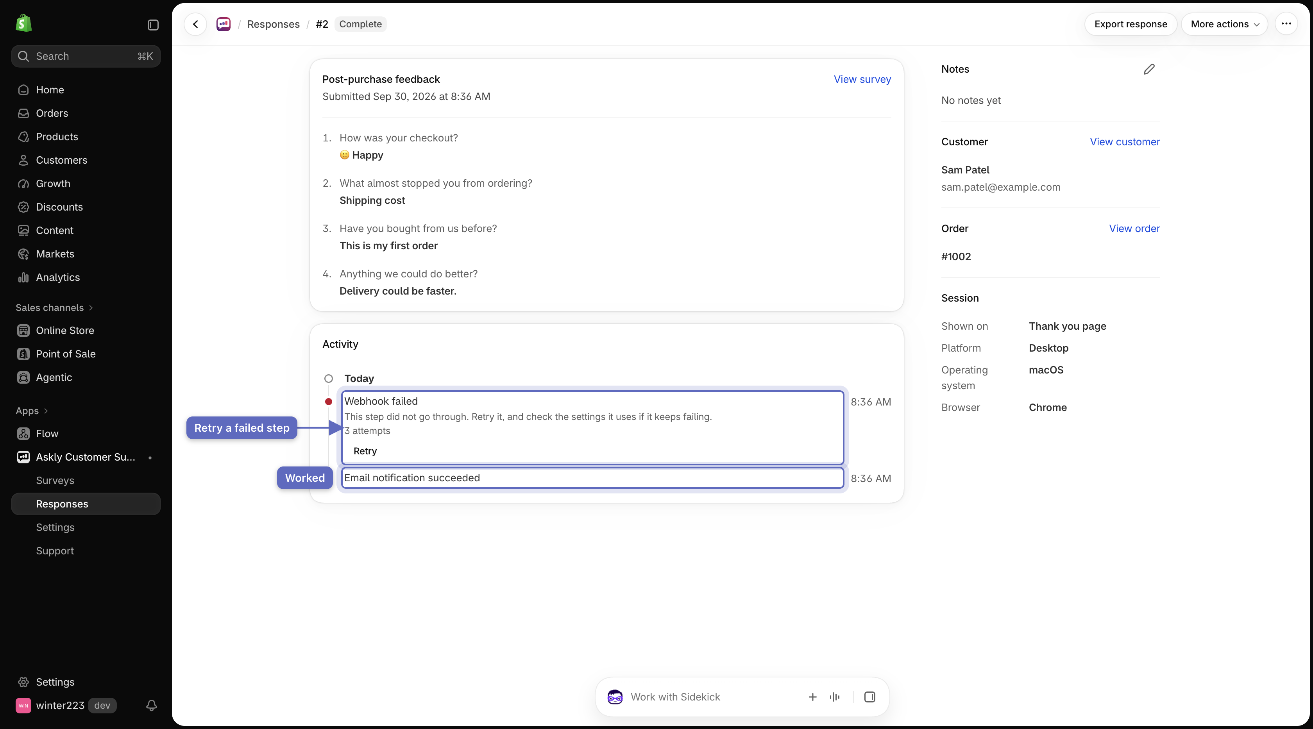
Task: Open View customer link
Action: pos(1124,142)
